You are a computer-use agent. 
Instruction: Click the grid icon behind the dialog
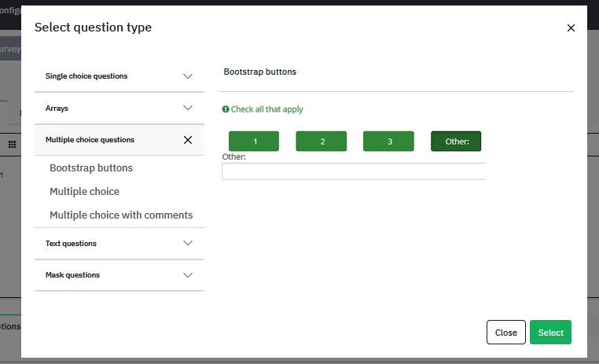12,145
